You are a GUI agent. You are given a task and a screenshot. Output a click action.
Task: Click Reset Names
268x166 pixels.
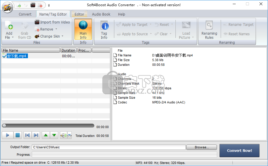(237, 34)
